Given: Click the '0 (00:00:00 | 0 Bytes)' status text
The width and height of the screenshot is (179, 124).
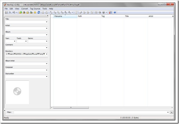Looking at the screenshot, I should [129, 118].
